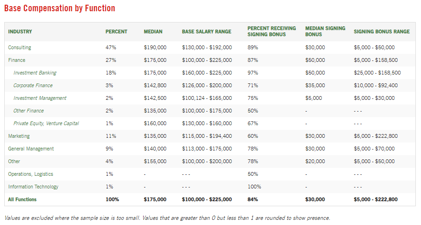
Task: Select the Consulting row label
Action: pyautogui.click(x=20, y=47)
